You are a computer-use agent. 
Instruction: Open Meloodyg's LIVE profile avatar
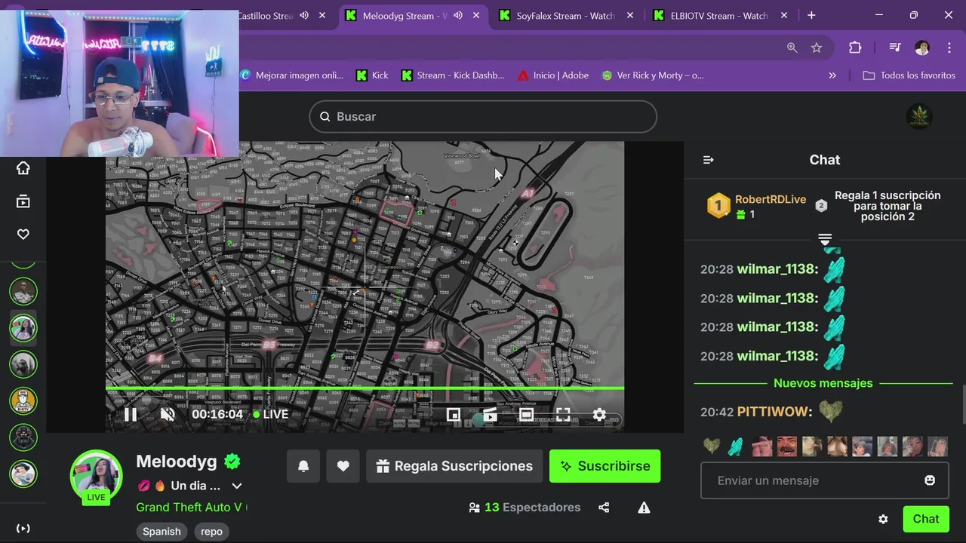pyautogui.click(x=96, y=477)
